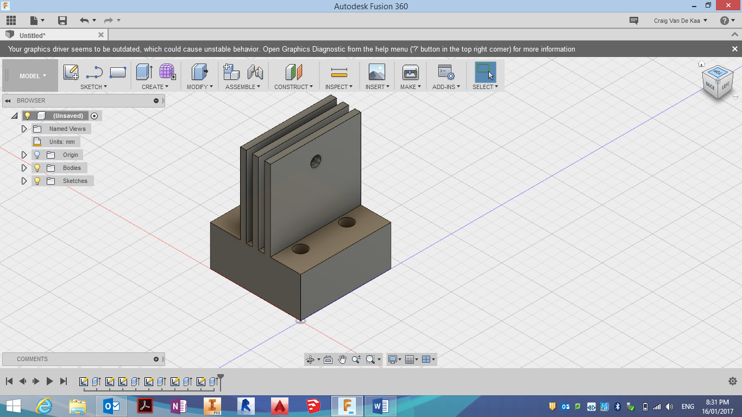
Task: Expand the COMMENTS panel with plus button
Action: click(x=156, y=359)
